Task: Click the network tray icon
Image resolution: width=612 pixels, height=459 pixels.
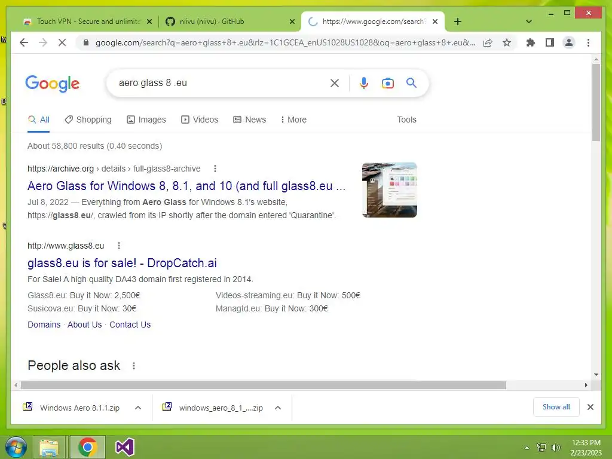Action: (541, 448)
